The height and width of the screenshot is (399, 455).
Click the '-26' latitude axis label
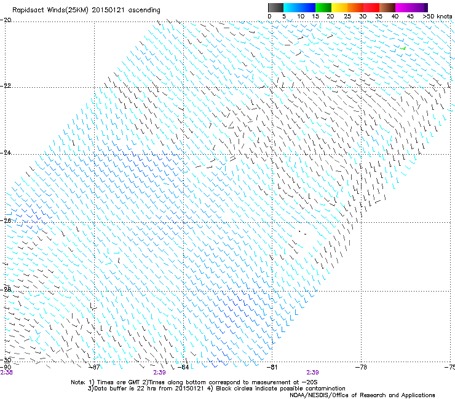click(6, 221)
